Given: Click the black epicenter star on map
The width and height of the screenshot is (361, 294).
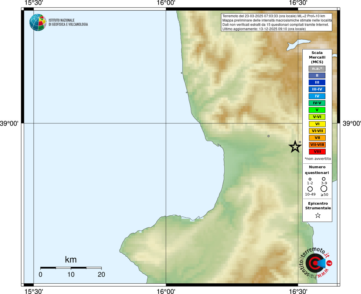Looking at the screenshot, I should tap(295, 147).
